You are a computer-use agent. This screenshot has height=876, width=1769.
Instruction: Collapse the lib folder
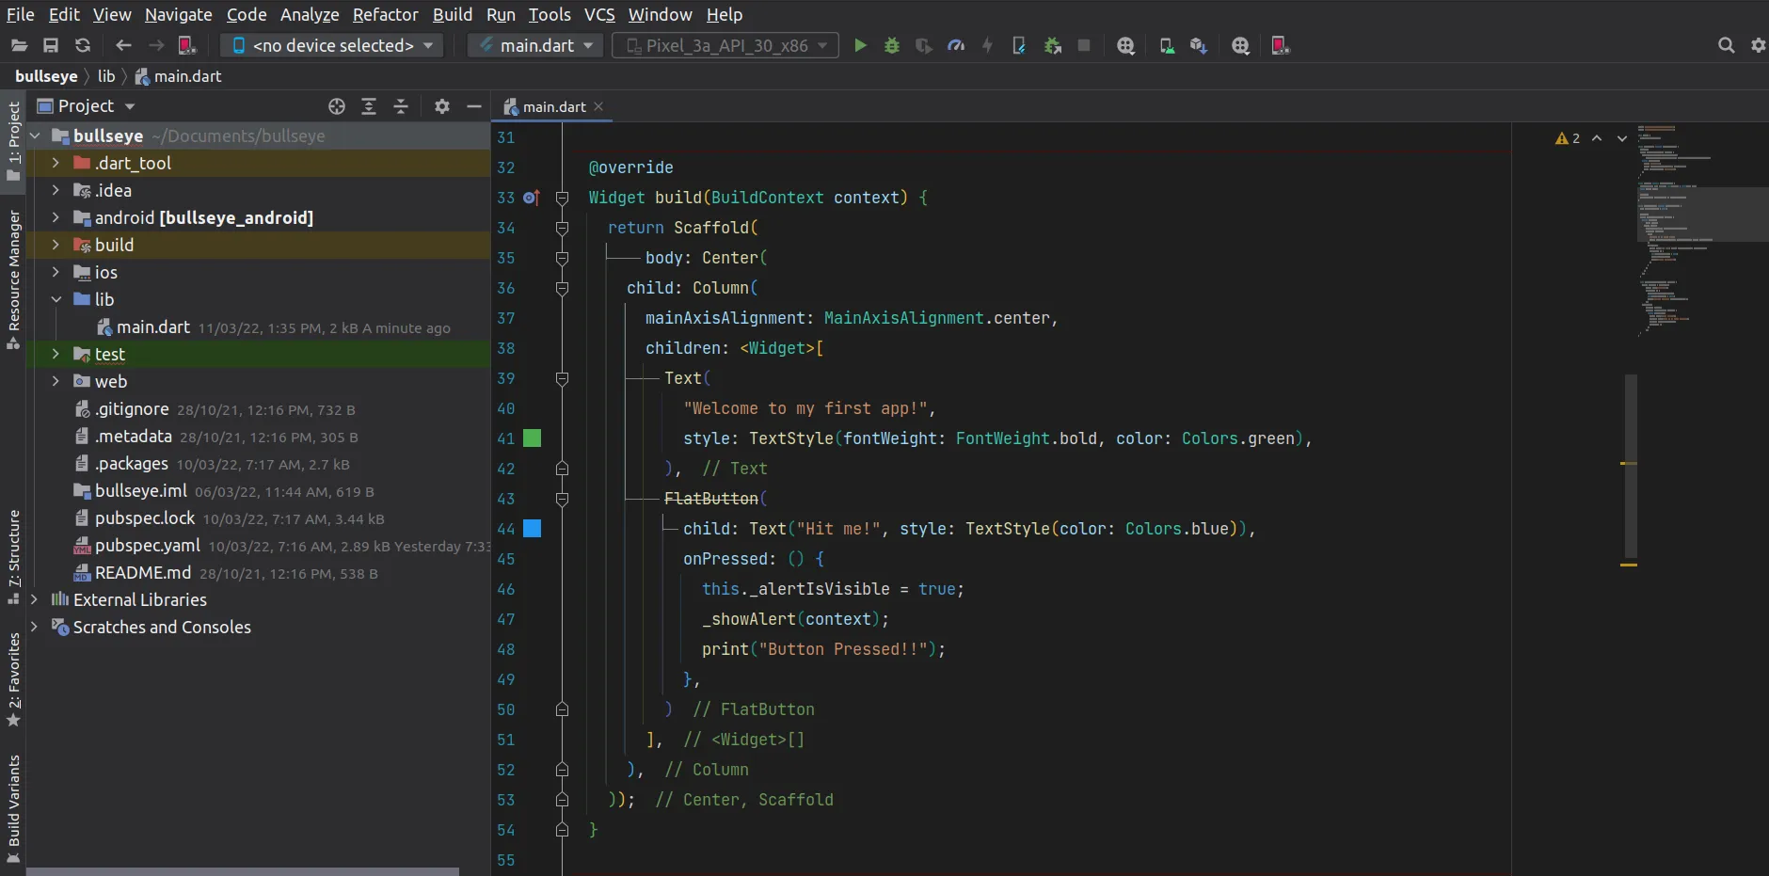[x=56, y=299]
